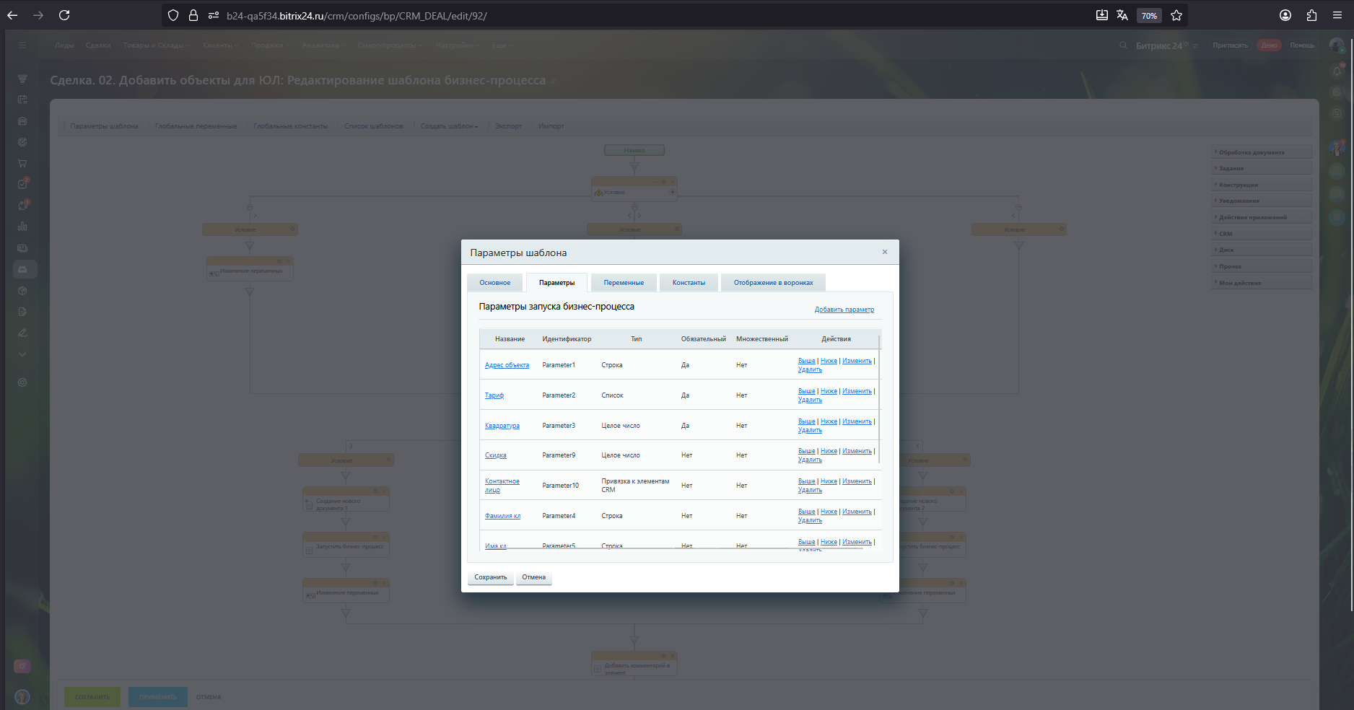Open the Адрес объекта parameter link
The height and width of the screenshot is (710, 1354).
[x=507, y=365]
